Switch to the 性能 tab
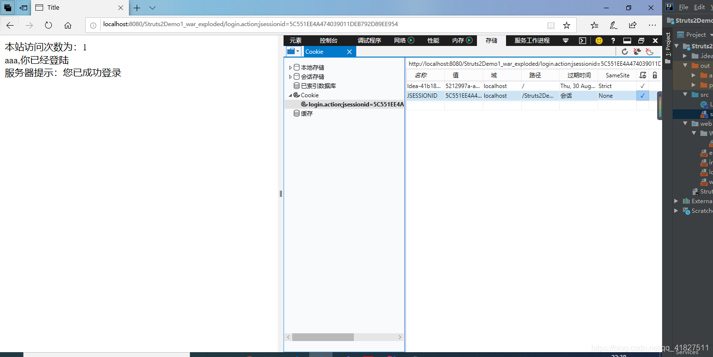Image resolution: width=713 pixels, height=357 pixels. click(433, 41)
